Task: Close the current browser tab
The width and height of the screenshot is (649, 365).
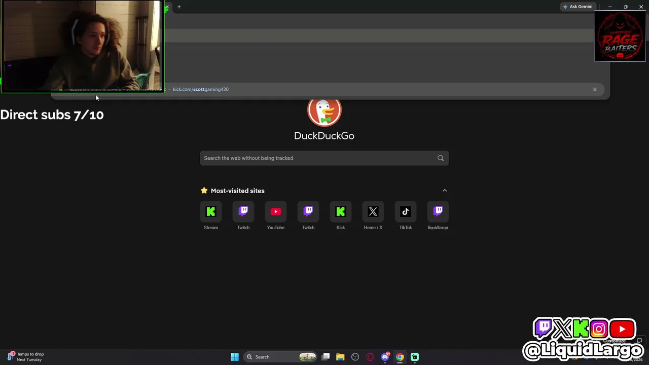Action: (x=167, y=7)
